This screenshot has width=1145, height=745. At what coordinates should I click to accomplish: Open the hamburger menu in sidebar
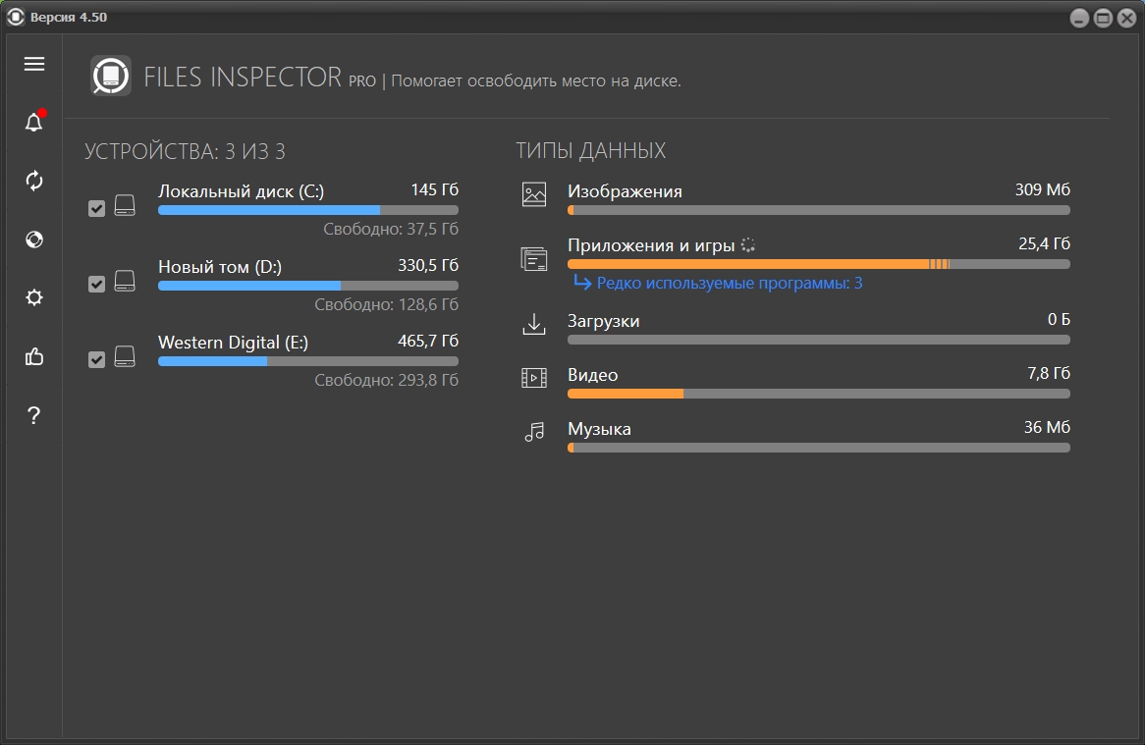click(x=34, y=64)
